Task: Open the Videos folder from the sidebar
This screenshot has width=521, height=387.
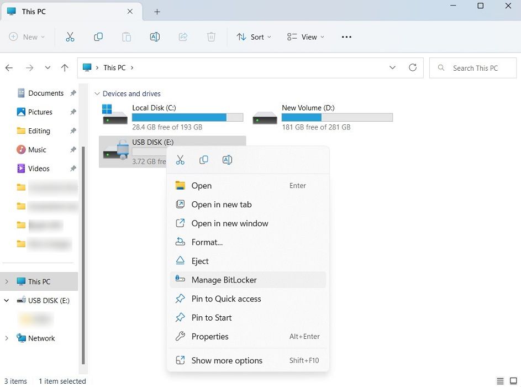Action: [x=38, y=168]
